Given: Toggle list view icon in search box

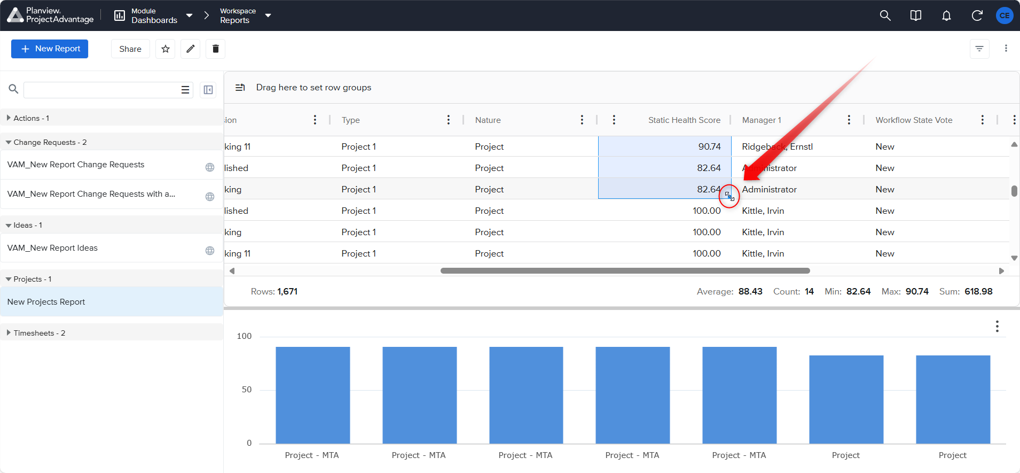Looking at the screenshot, I should tap(185, 90).
